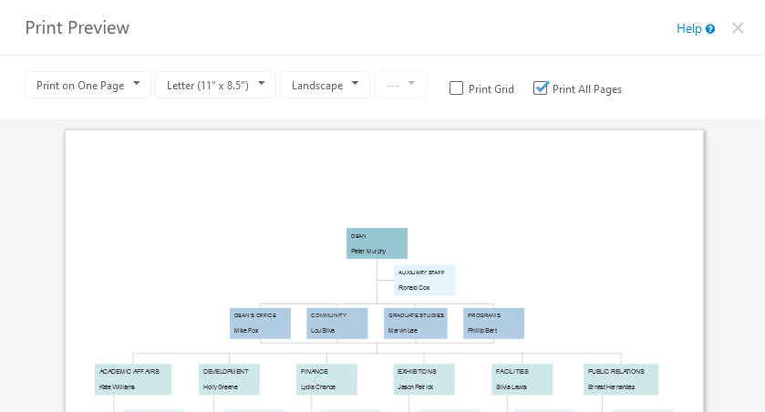
Task: Select the Academic Affairs Kate Williams box
Action: coord(133,379)
